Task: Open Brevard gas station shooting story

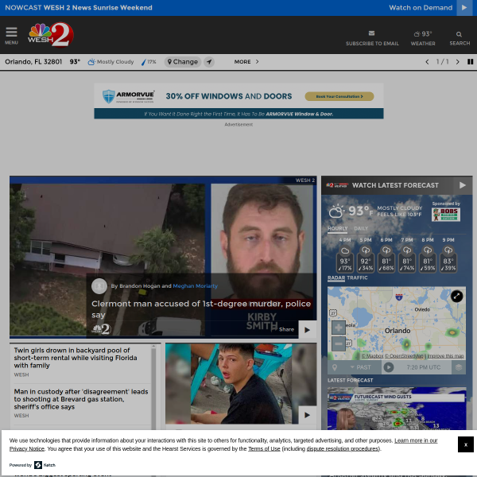Action: pyautogui.click(x=81, y=399)
